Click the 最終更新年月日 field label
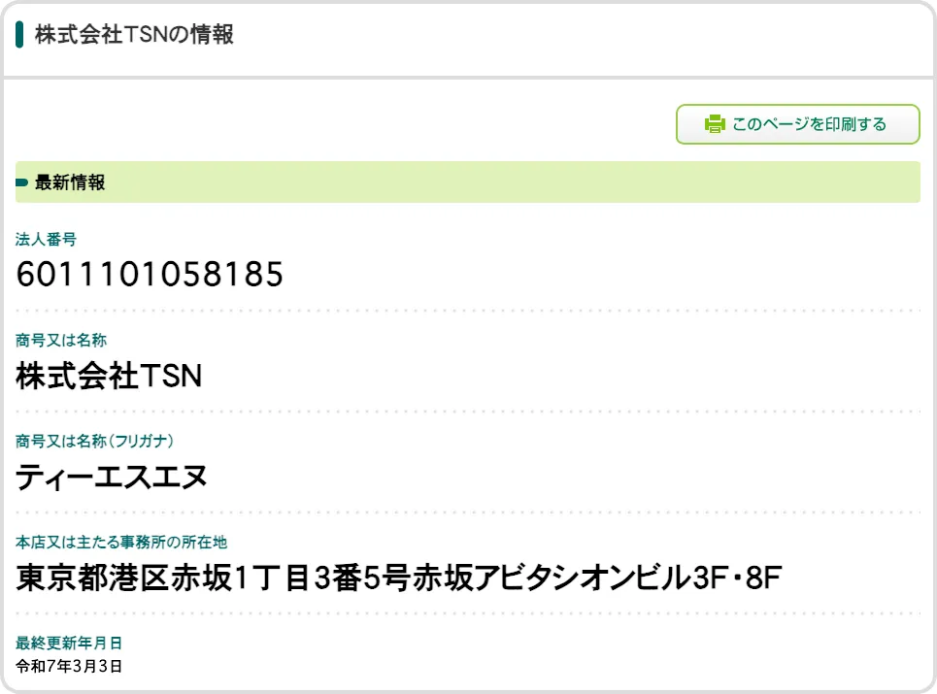Image resolution: width=937 pixels, height=694 pixels. click(69, 643)
